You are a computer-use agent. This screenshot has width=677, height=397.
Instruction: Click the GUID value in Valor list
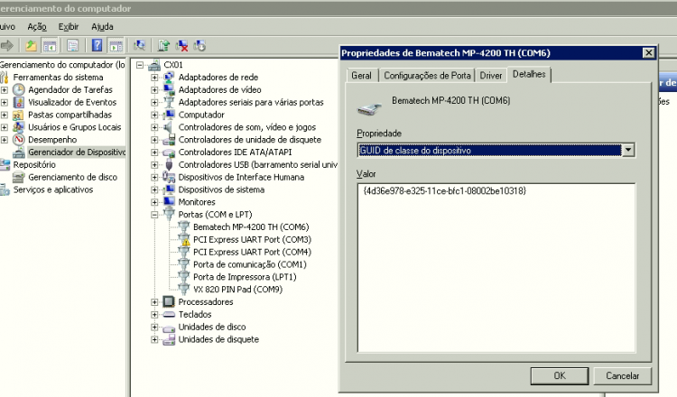[445, 190]
